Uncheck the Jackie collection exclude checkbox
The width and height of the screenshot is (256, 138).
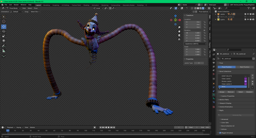pyautogui.click(x=245, y=14)
